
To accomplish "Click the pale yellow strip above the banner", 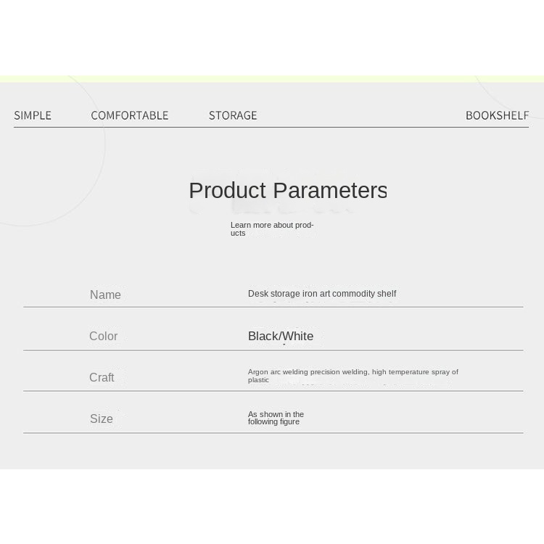I will [x=272, y=78].
